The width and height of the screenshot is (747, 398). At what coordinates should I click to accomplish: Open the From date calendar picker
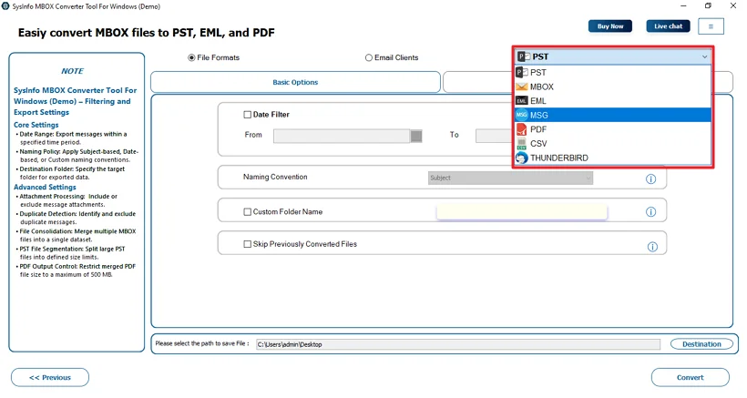[416, 137]
